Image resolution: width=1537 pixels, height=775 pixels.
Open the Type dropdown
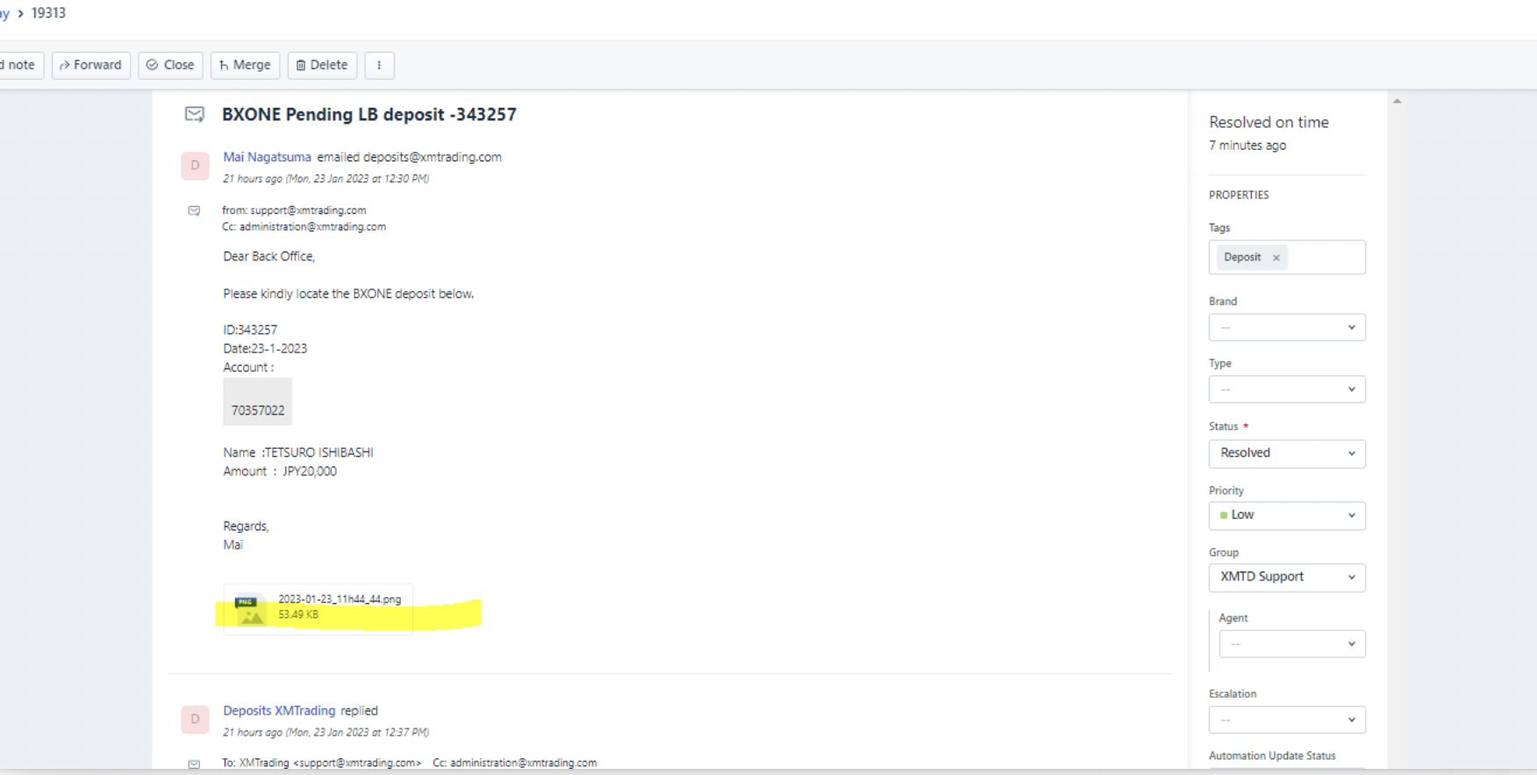1287,389
